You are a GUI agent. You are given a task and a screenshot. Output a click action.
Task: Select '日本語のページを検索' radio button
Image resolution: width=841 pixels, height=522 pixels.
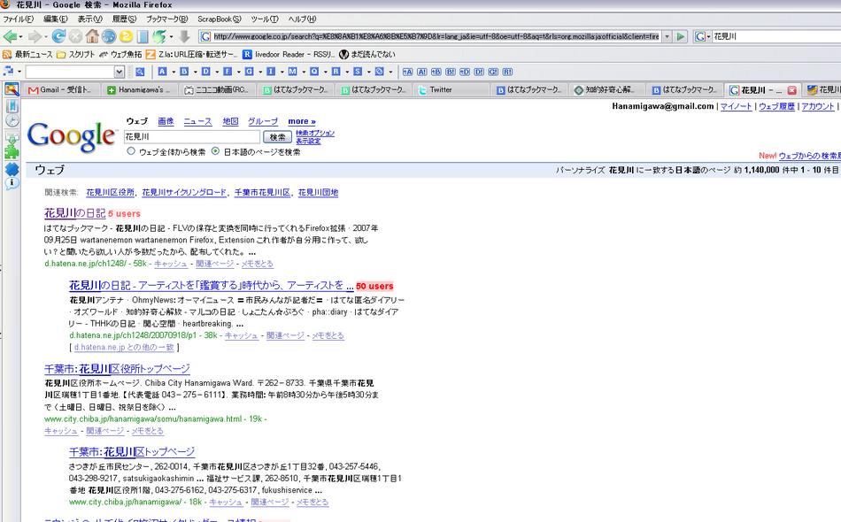click(x=216, y=151)
